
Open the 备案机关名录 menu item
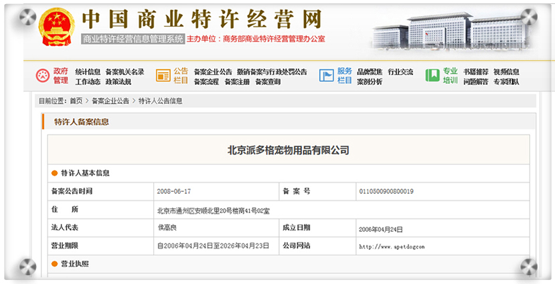tap(125, 72)
